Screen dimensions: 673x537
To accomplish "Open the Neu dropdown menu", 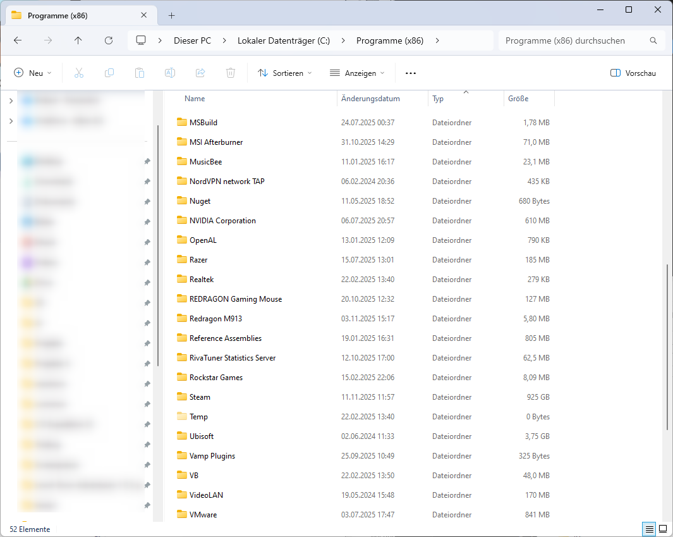I will 33,73.
